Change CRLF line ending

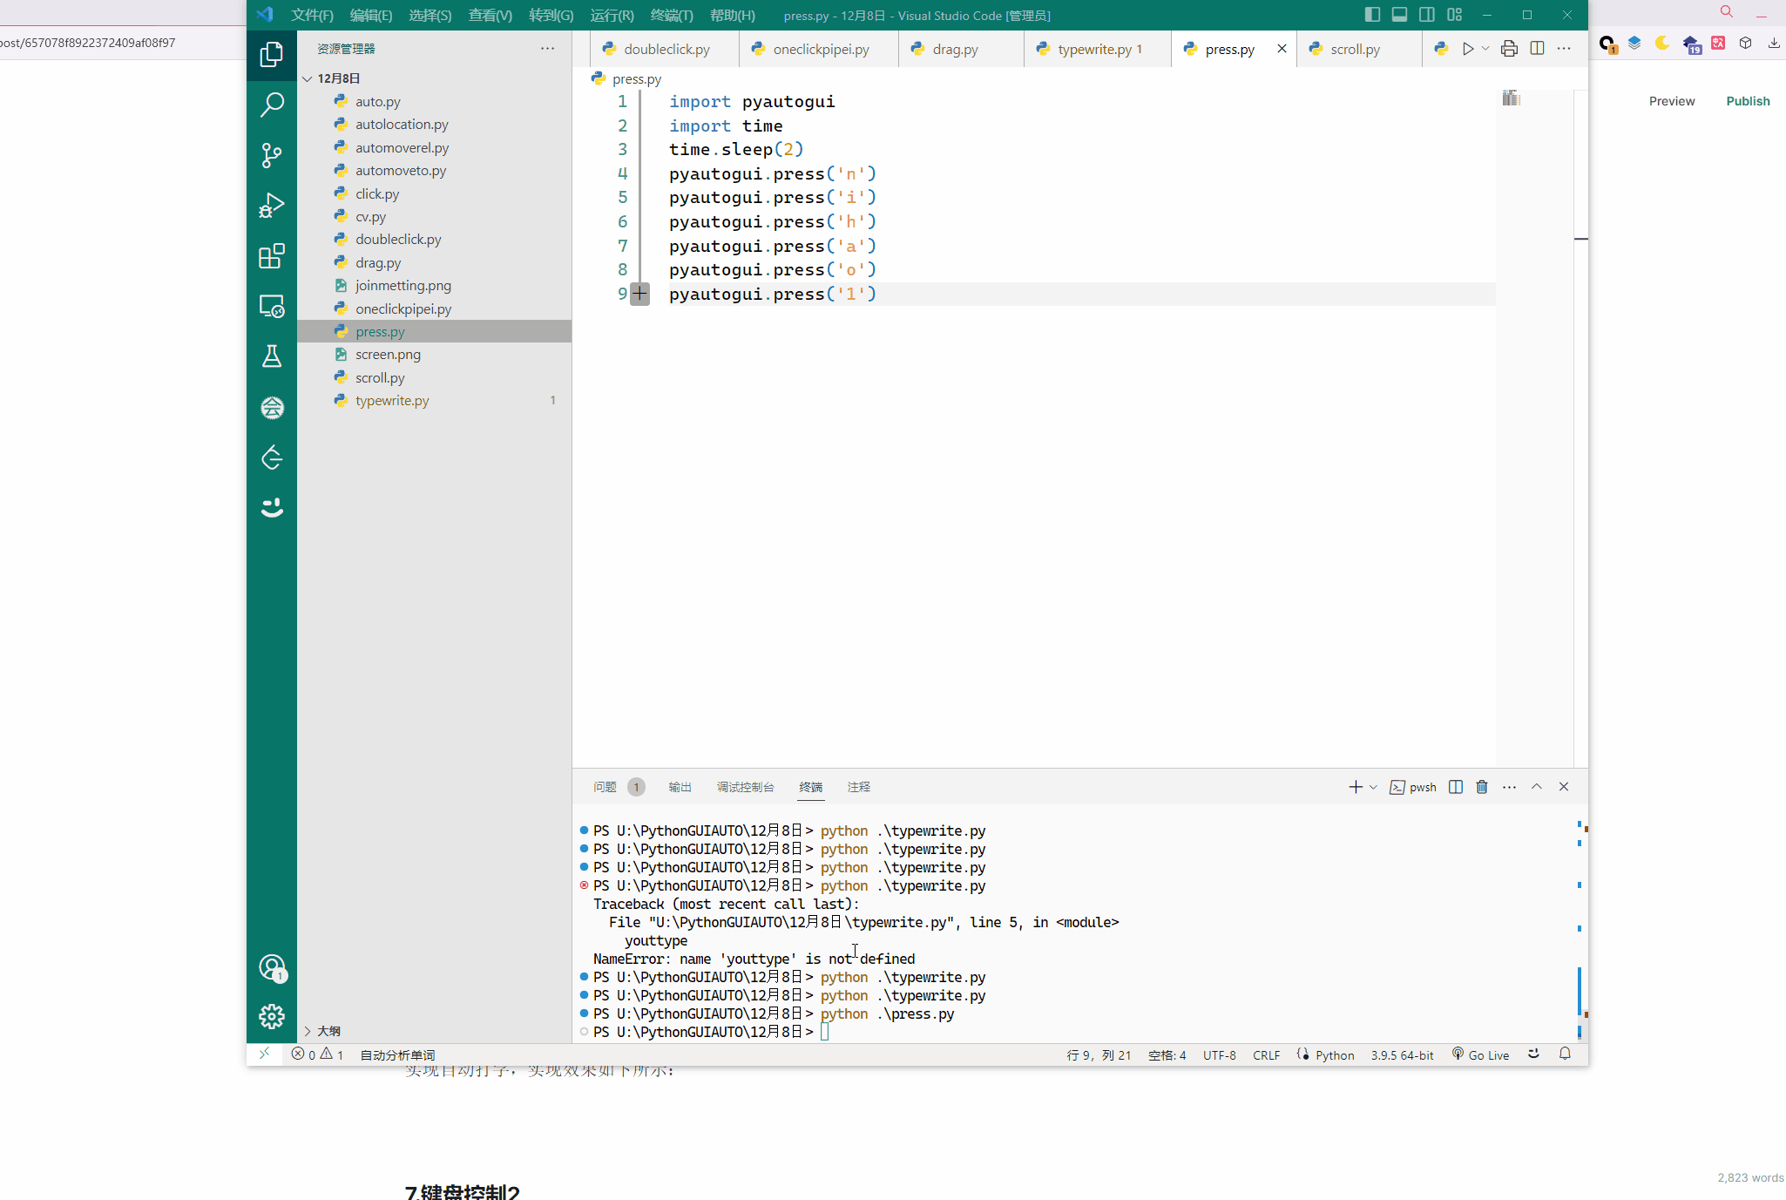tap(1266, 1054)
